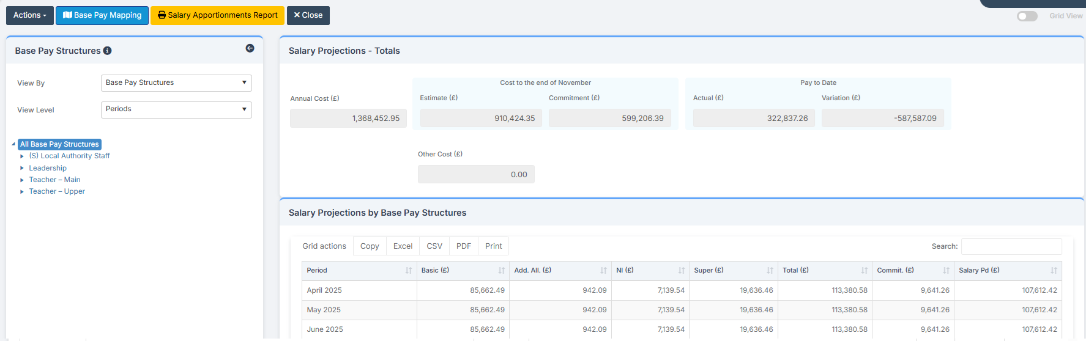Export the grid to Excel
1086x341 pixels.
(x=403, y=246)
